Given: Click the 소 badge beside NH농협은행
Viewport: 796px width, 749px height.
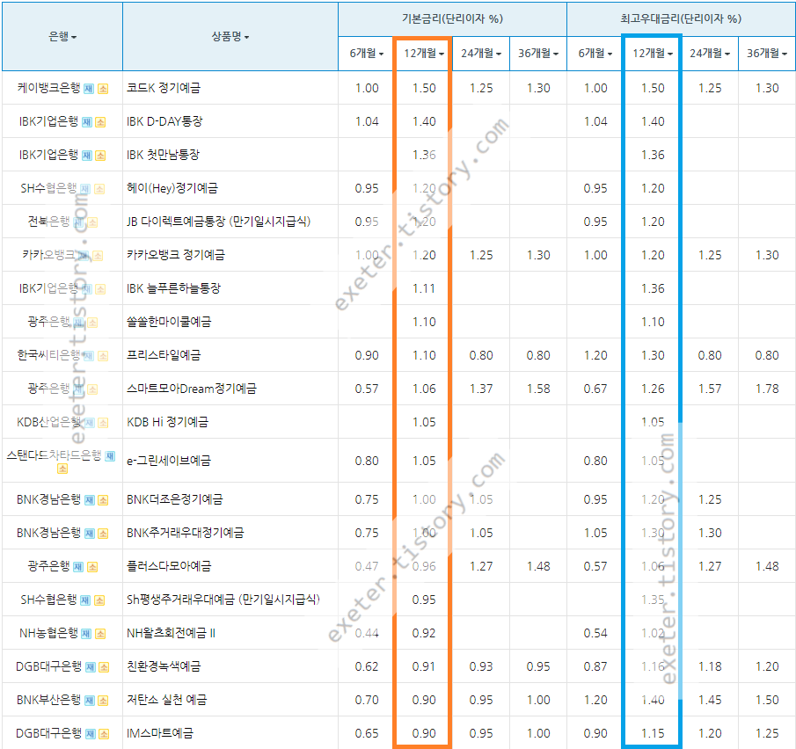Looking at the screenshot, I should (x=100, y=634).
